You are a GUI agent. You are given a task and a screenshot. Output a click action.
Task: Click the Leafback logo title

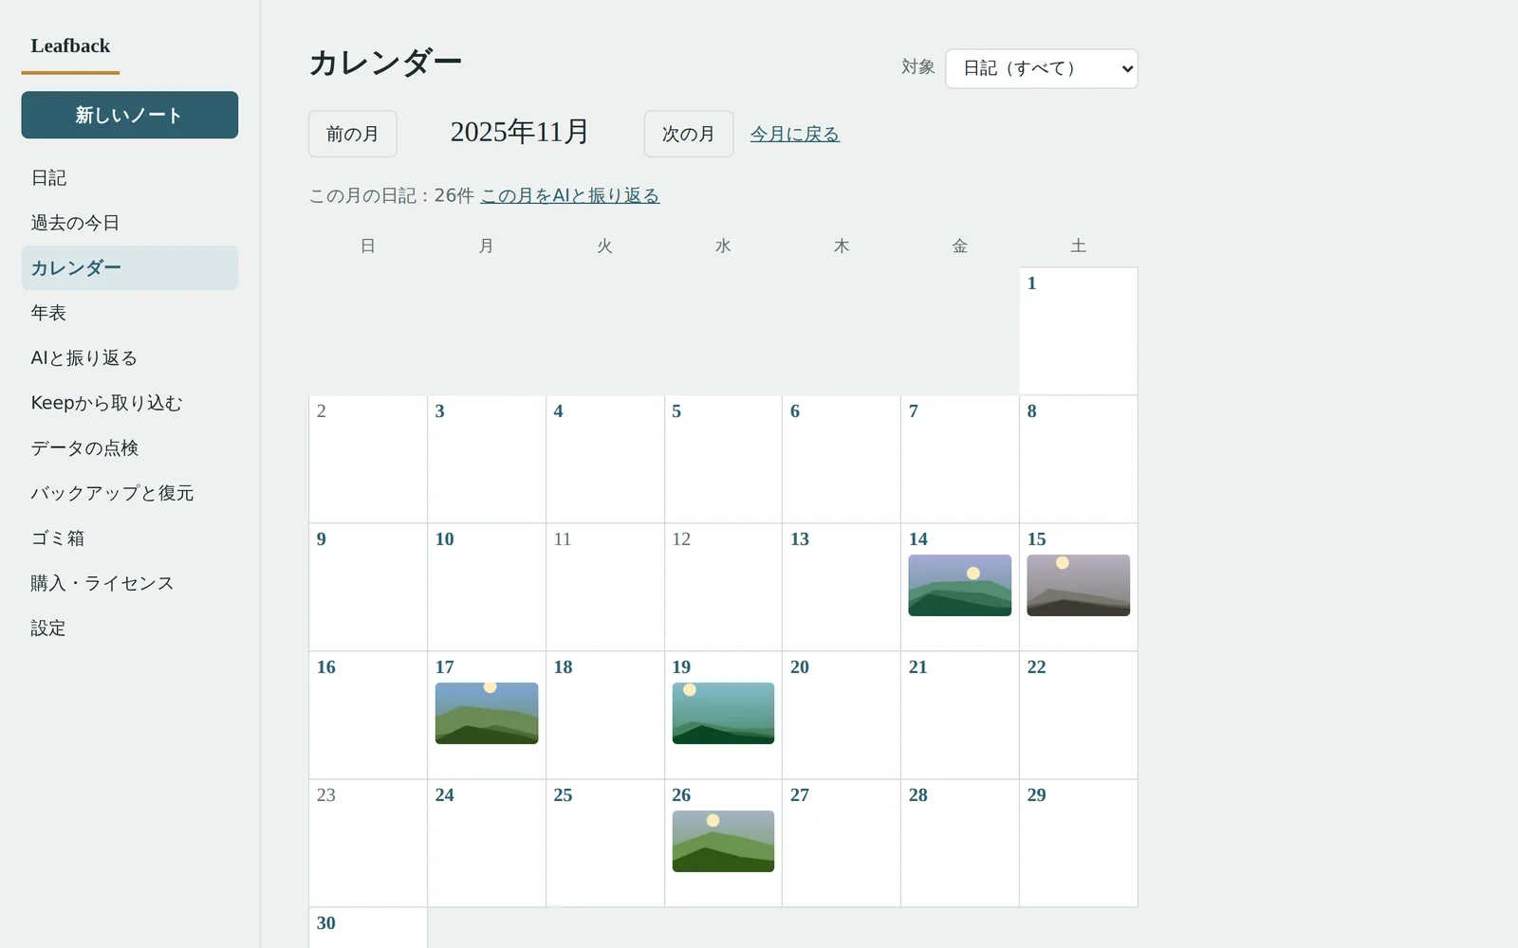(x=70, y=46)
